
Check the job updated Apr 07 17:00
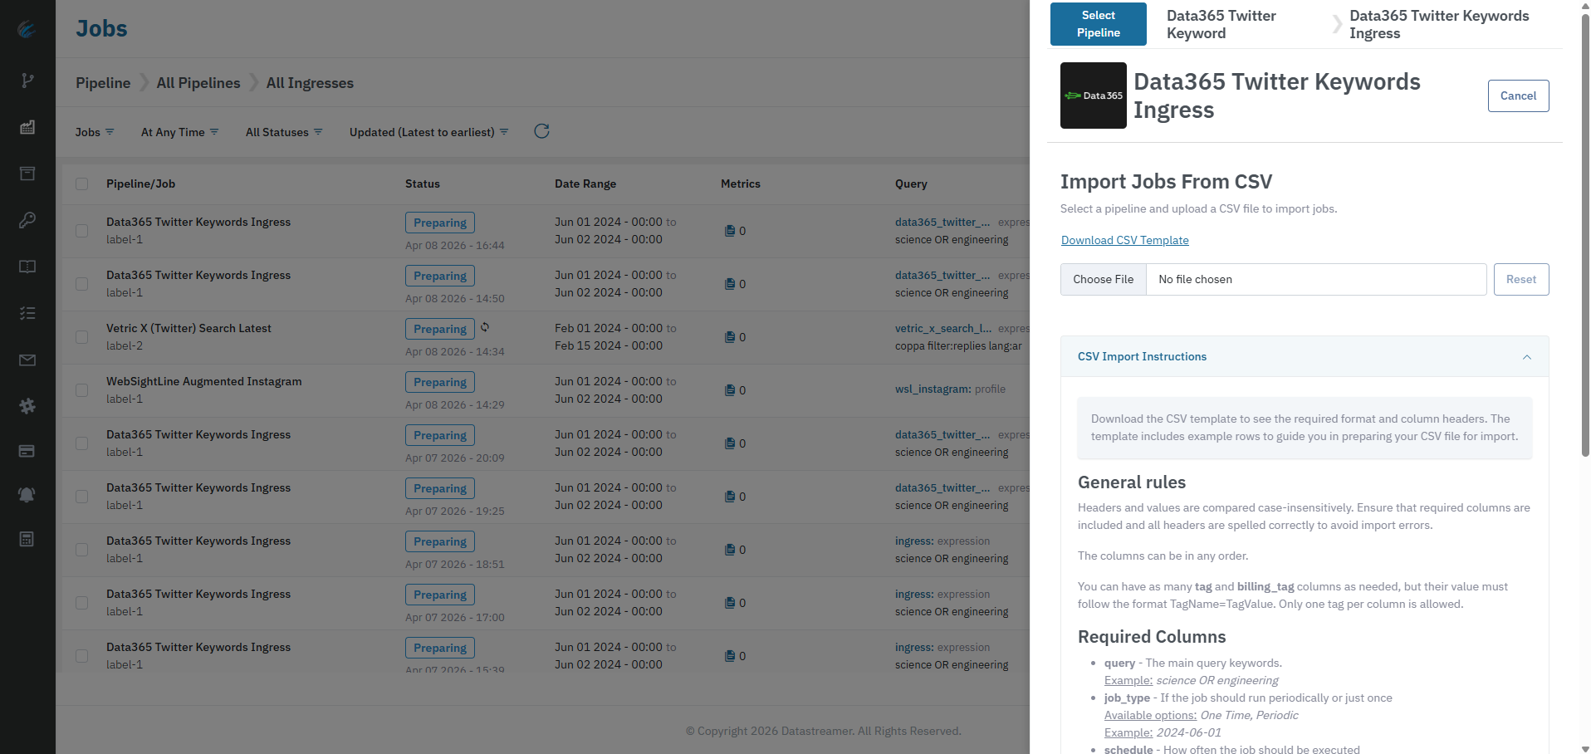[81, 603]
